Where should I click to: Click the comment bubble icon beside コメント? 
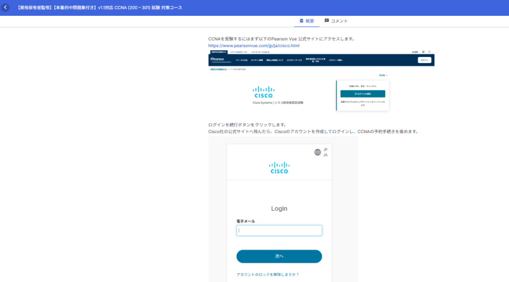(x=327, y=21)
